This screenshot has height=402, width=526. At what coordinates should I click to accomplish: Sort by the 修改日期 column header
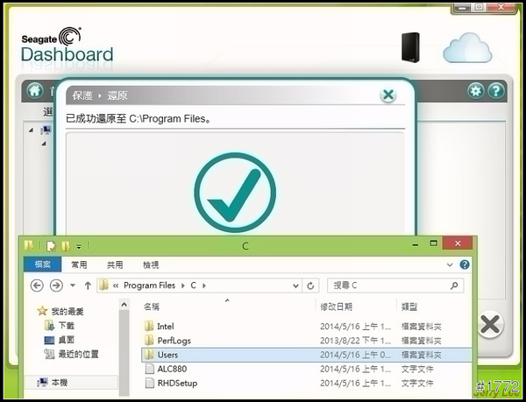click(336, 307)
